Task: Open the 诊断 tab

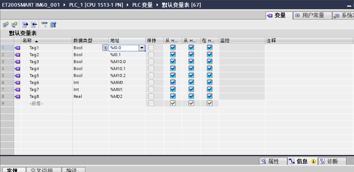Action: tap(332, 161)
